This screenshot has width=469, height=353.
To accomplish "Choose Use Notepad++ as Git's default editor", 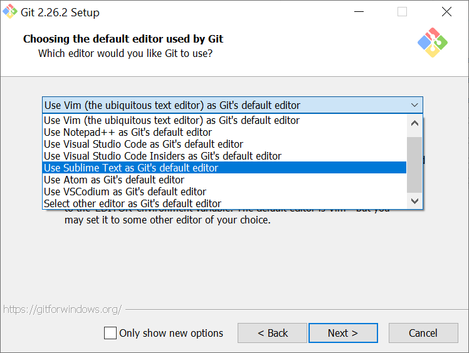I will [224, 132].
